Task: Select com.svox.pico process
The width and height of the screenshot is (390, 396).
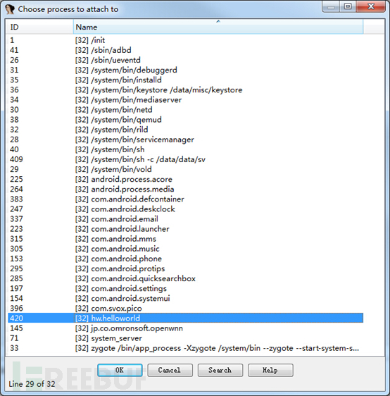Action: pyautogui.click(x=185, y=309)
